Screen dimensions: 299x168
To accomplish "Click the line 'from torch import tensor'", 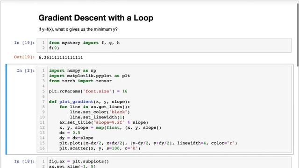I will pos(80,81).
